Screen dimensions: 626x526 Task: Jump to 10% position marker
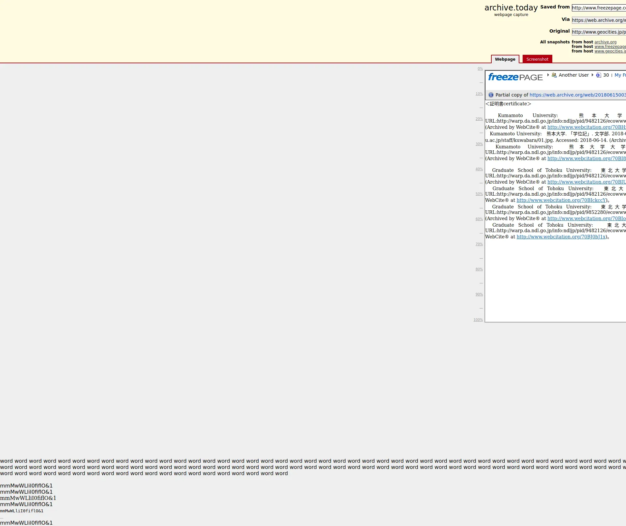click(479, 94)
